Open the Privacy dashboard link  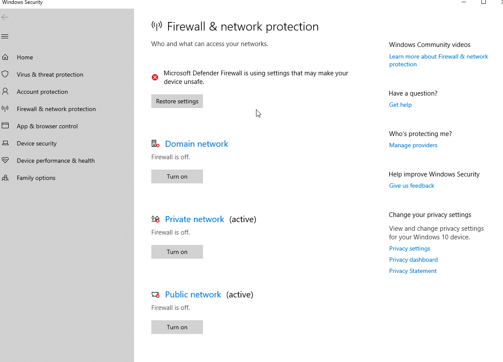(413, 260)
